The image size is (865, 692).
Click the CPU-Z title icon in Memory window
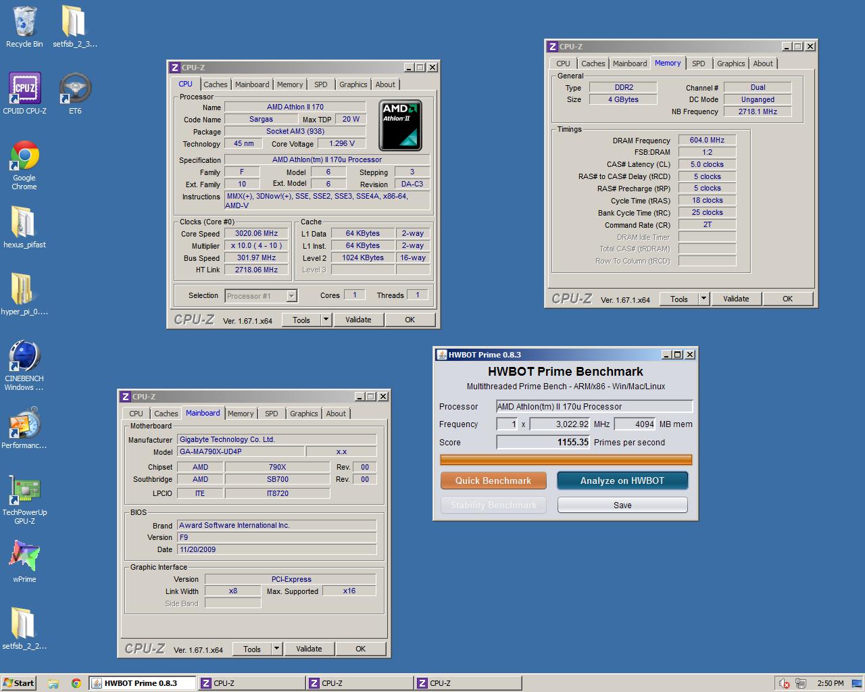(552, 47)
